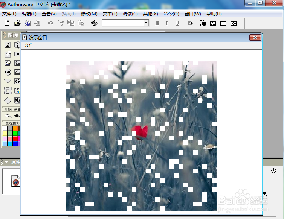Select the Interaction question-mark icon
Screen dimensions: 284x219
click(x=17, y=45)
